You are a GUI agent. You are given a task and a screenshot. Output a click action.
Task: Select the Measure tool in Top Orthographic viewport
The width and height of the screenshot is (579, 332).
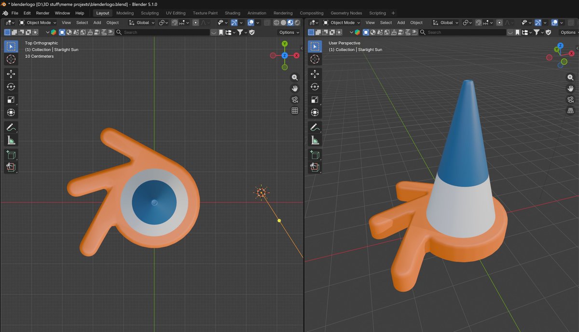point(11,140)
